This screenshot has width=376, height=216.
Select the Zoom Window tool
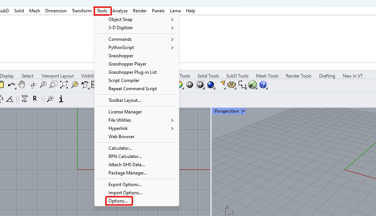54,85
